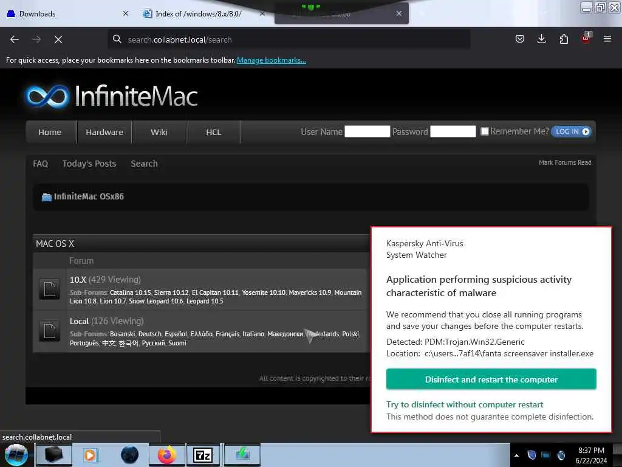Open 7-Zip from the taskbar

[203, 455]
